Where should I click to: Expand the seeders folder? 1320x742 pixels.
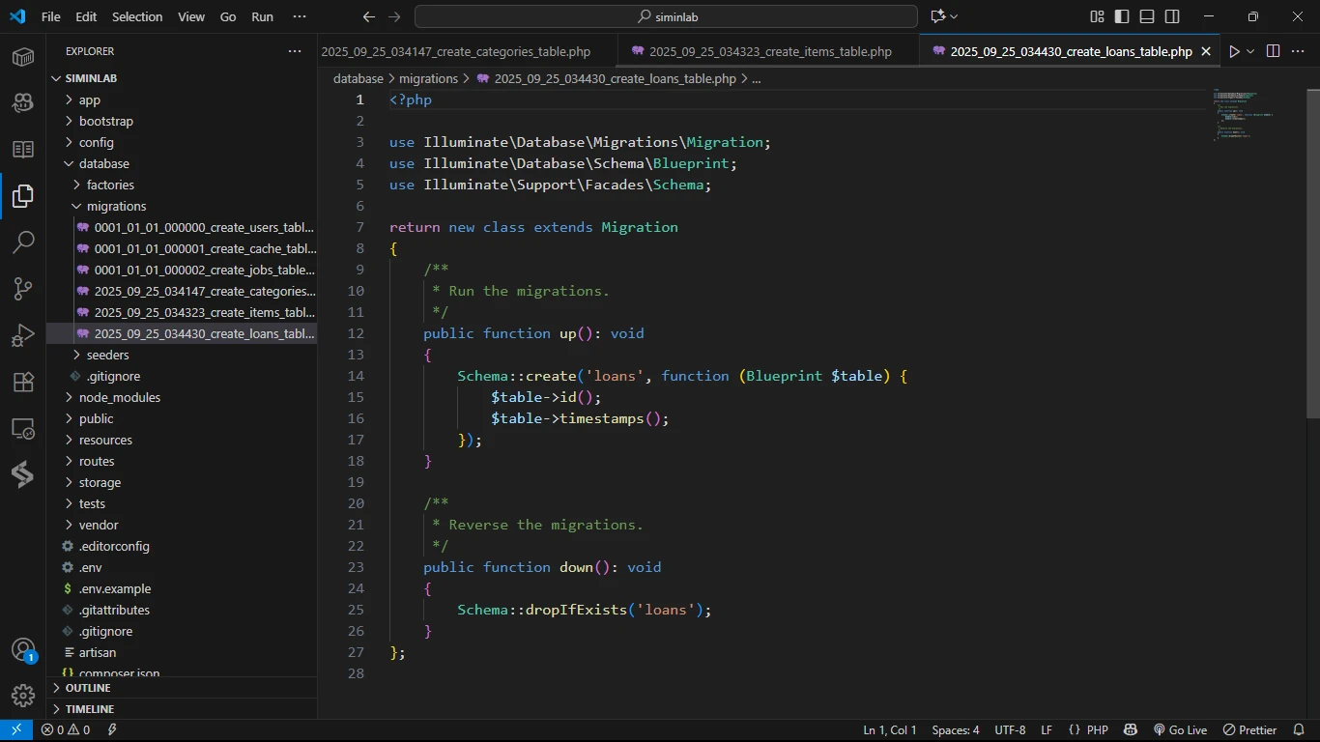pos(107,355)
